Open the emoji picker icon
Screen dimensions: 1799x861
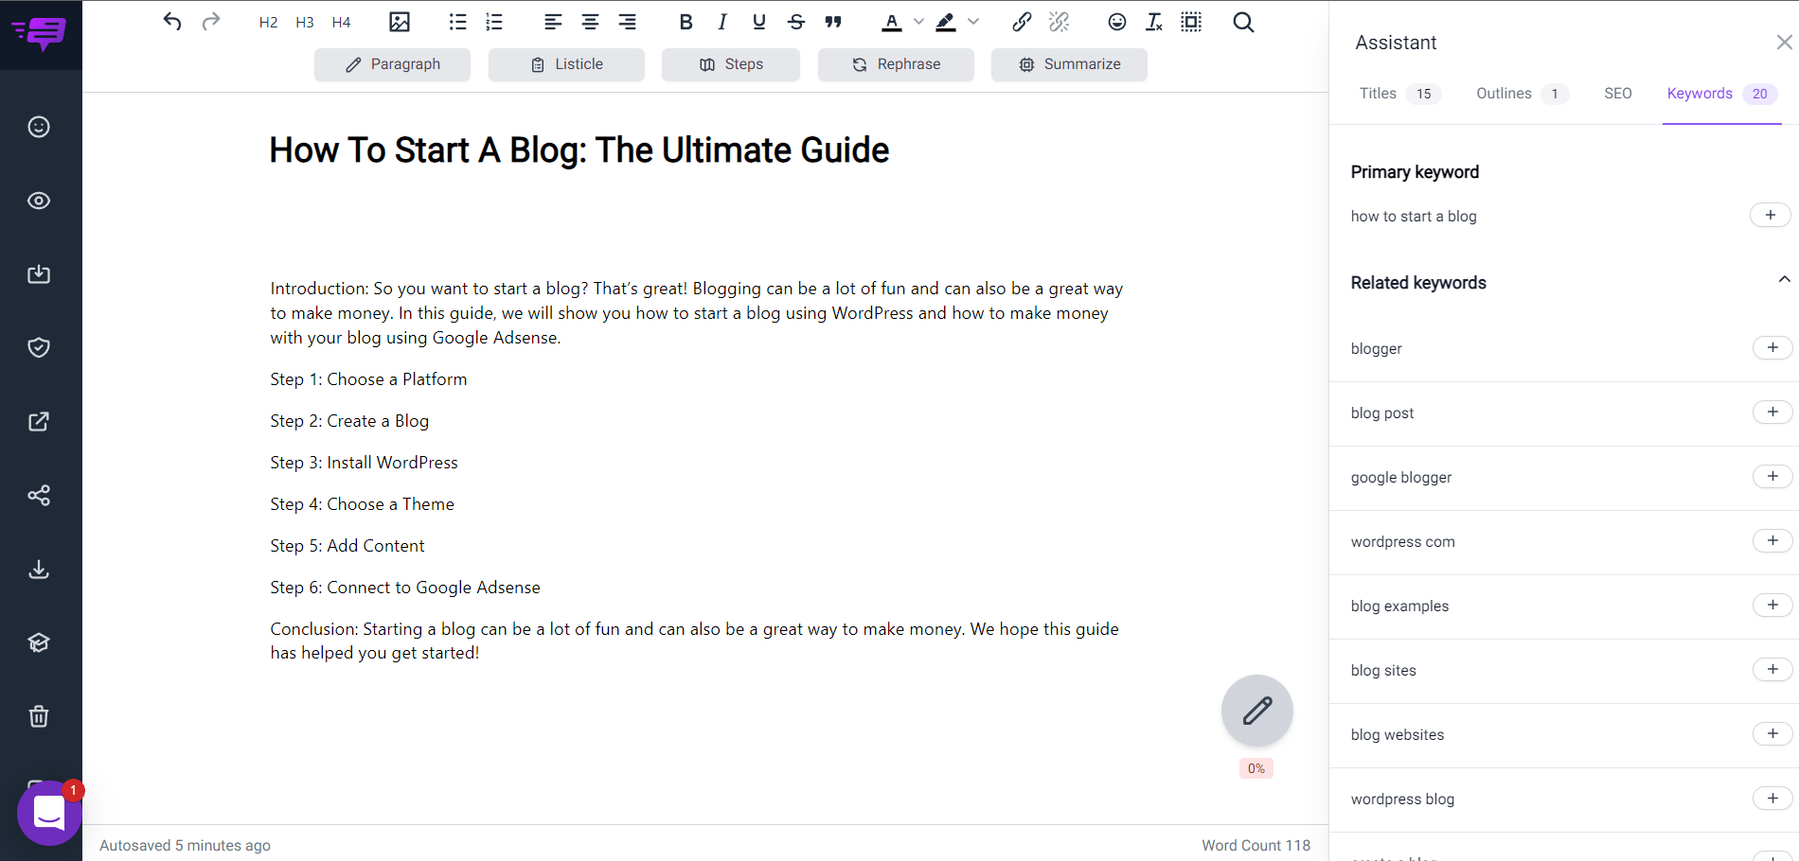(x=1117, y=22)
